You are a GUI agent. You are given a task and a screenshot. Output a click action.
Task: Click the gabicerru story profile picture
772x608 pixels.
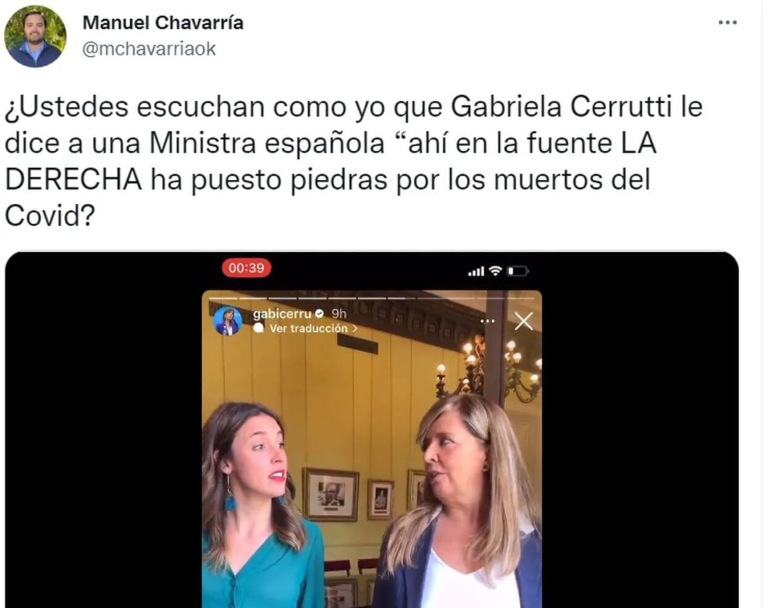coord(228,321)
